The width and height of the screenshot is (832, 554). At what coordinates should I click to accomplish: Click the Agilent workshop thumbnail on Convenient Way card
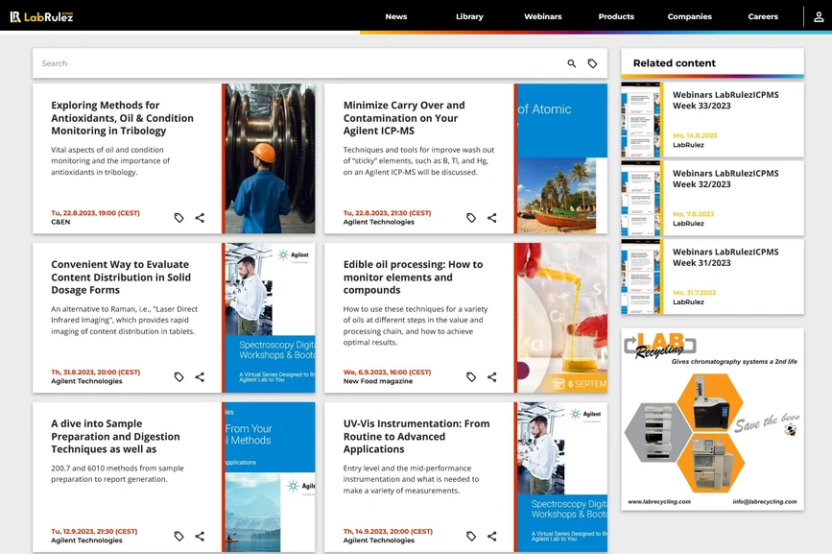(x=270, y=318)
